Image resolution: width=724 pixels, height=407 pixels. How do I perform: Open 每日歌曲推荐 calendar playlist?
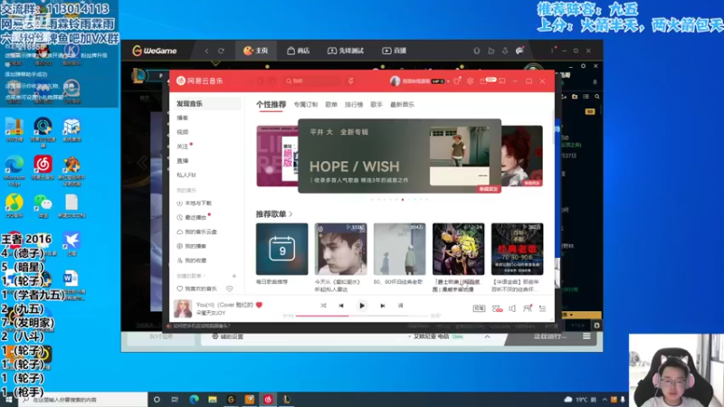(x=282, y=250)
